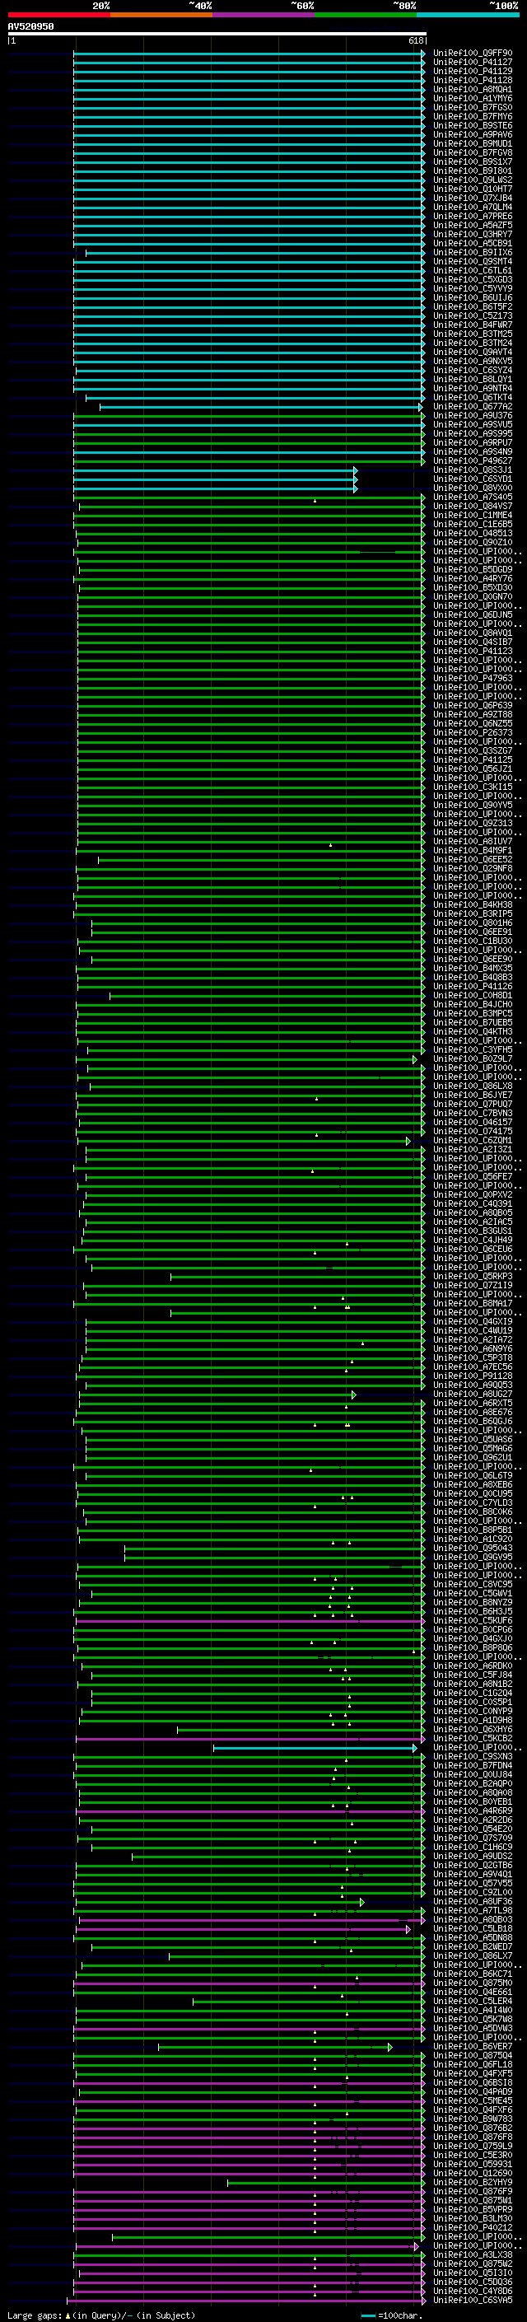
Task: Select hit label UniRef100_B6JYE7
Action: [473, 1095]
